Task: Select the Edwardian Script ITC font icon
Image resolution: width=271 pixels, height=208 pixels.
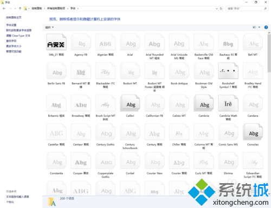Action: tap(253, 161)
